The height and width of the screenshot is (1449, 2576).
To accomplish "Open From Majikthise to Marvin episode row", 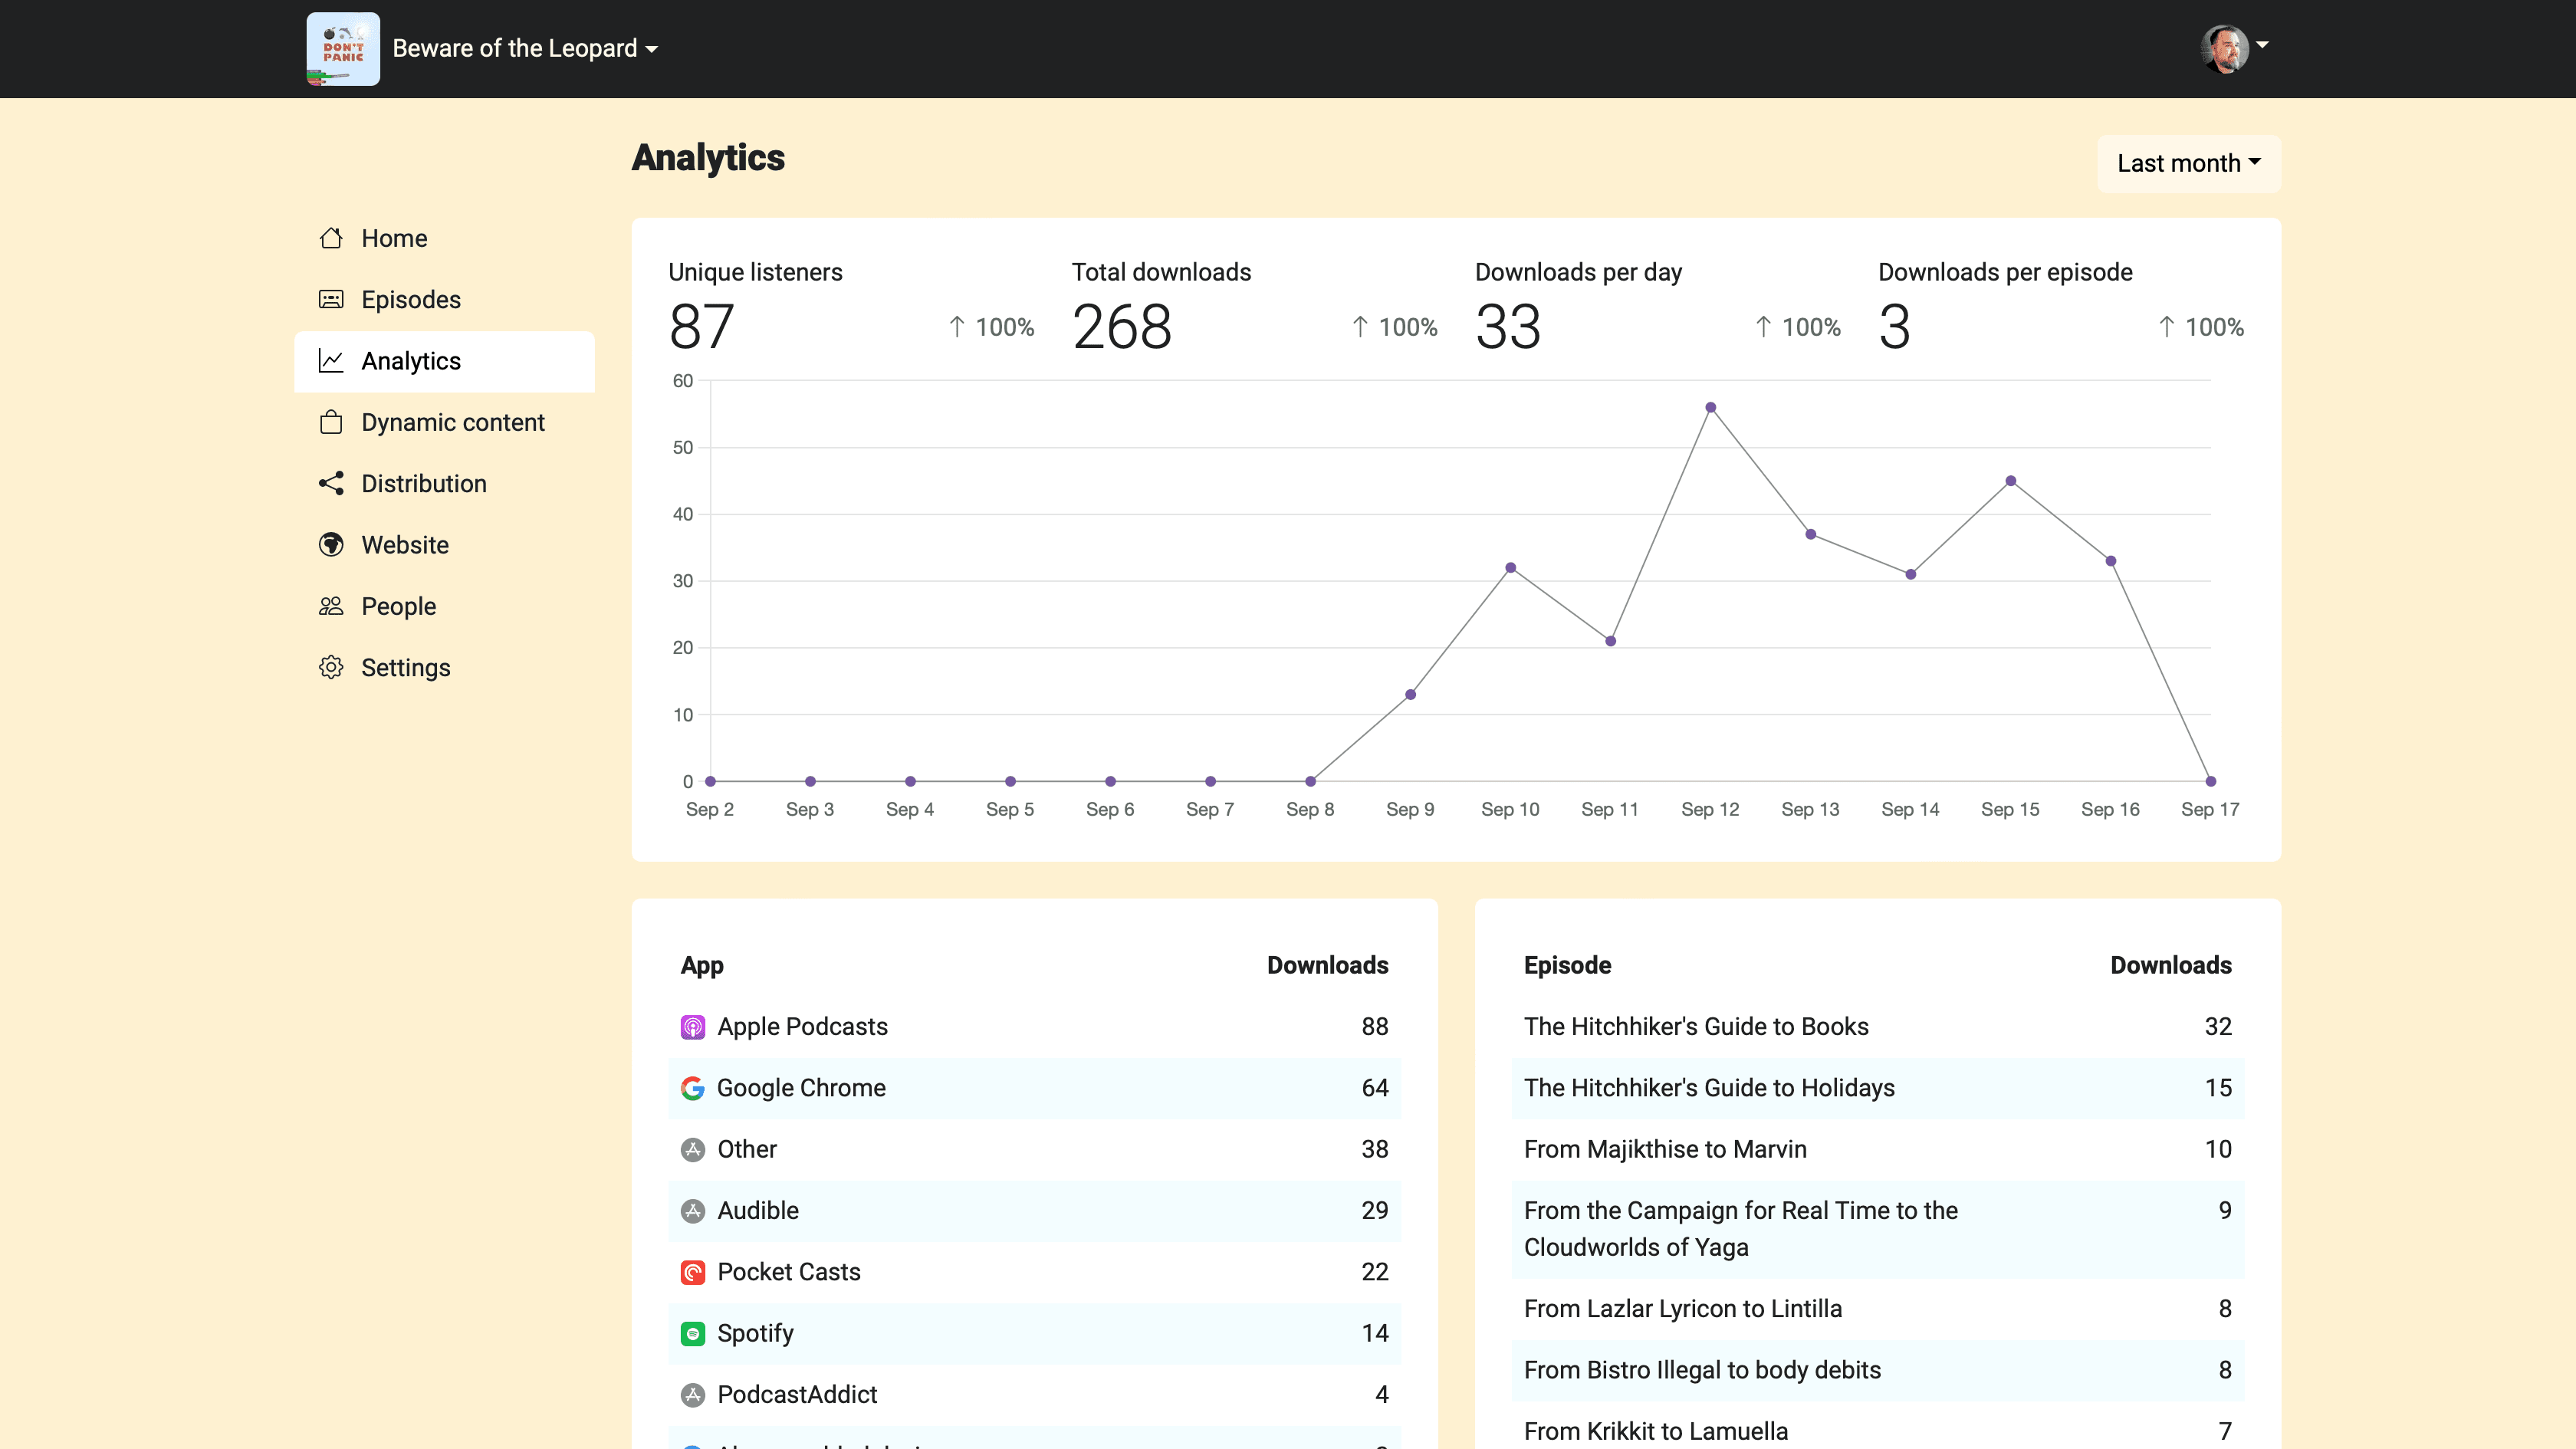I will coord(1665,1149).
